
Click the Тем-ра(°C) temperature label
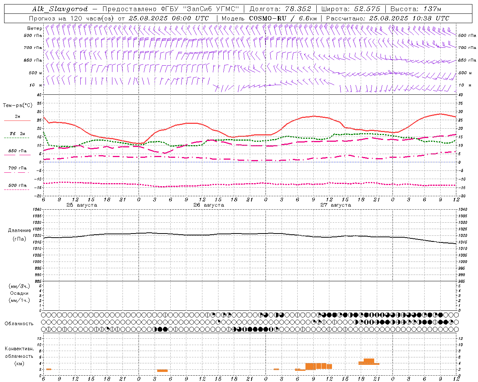[18, 106]
